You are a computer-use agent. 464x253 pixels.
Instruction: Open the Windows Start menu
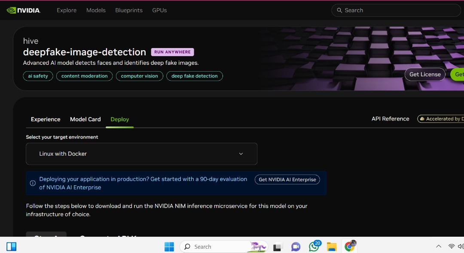(169, 247)
